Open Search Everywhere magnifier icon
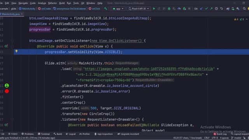This screenshot has width=249, height=140. click(x=244, y=9)
